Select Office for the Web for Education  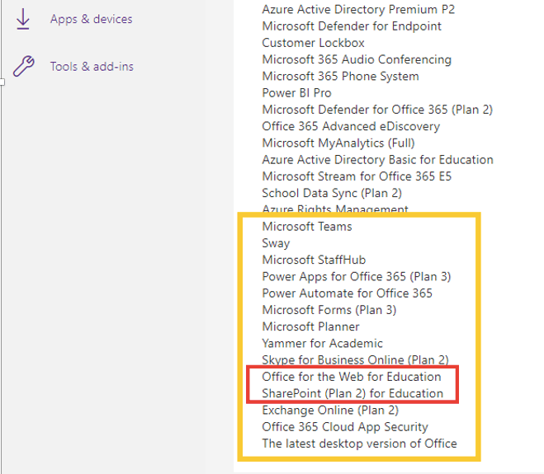[351, 377]
